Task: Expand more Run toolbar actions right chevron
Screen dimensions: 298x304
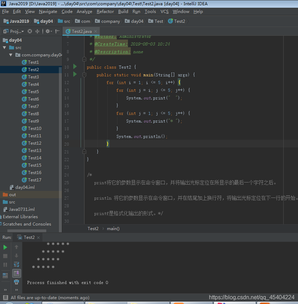Action: click(16, 290)
